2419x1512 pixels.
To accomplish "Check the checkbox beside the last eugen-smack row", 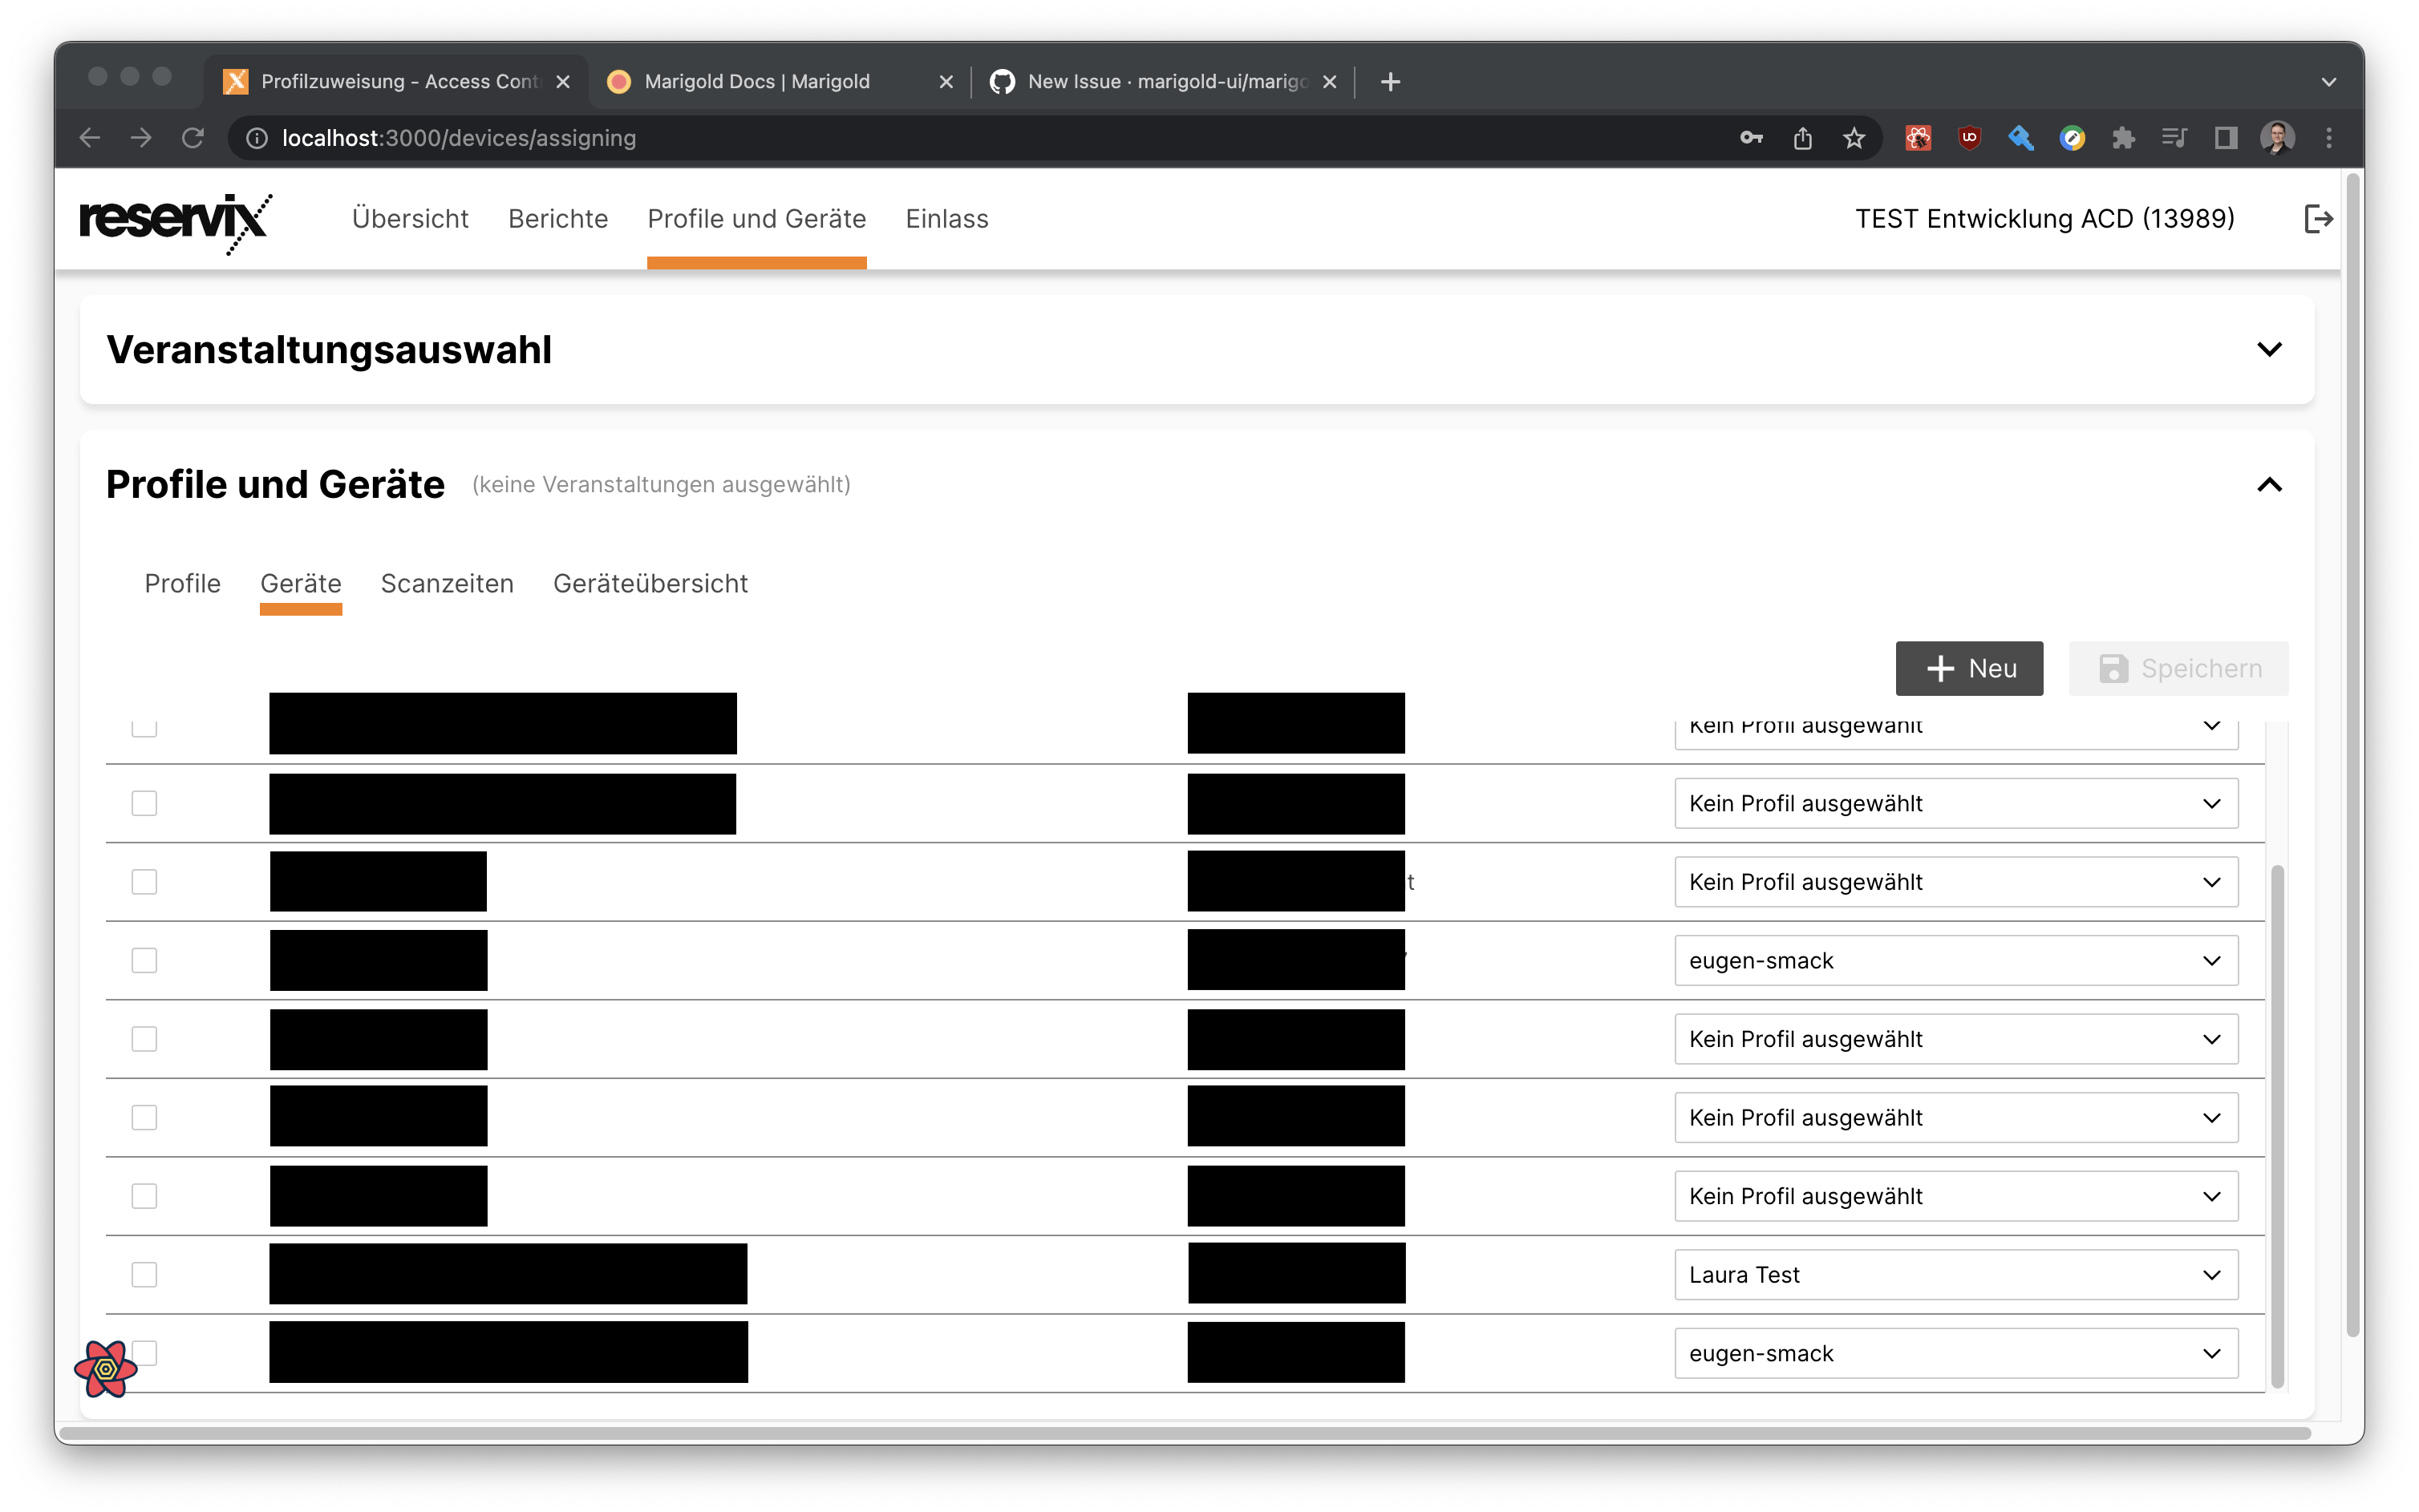I will click(144, 1352).
